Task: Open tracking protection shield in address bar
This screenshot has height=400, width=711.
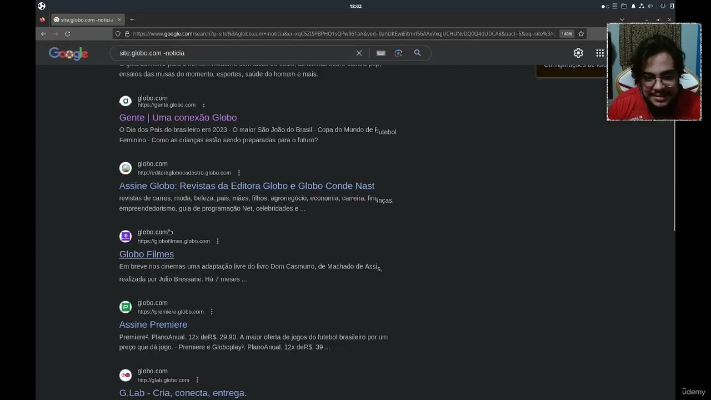Action: tap(118, 34)
